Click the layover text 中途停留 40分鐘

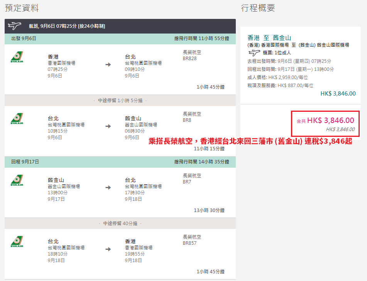(x=120, y=224)
